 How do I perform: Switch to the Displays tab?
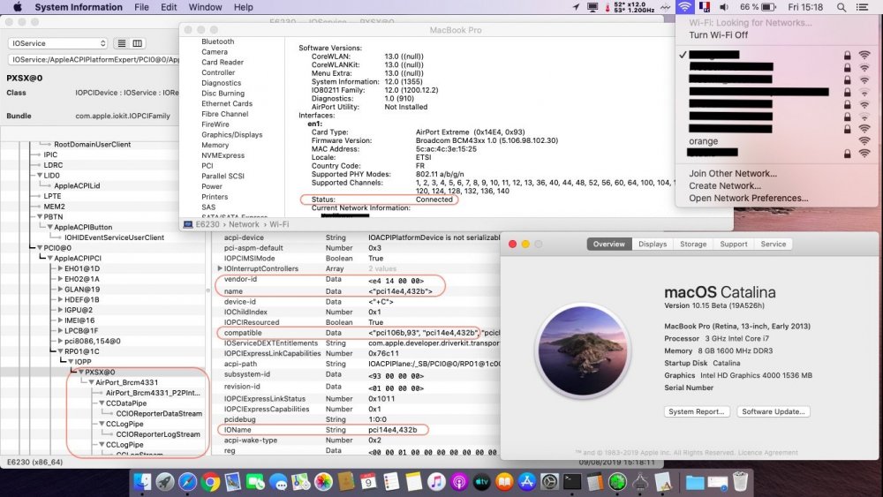[x=653, y=245]
